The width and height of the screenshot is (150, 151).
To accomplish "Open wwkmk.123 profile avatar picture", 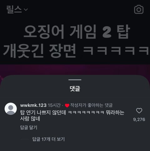I will [x=11, y=109].
